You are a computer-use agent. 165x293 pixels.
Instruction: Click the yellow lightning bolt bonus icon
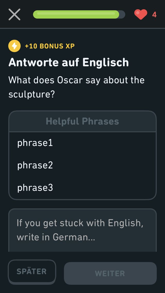click(x=14, y=46)
